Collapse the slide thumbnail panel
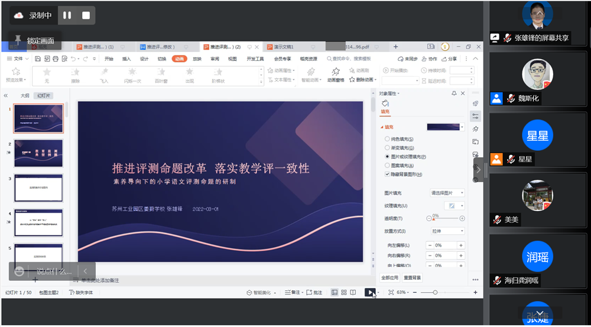 click(x=6, y=96)
